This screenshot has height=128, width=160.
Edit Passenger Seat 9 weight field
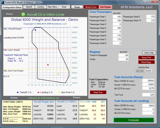click(151, 17)
